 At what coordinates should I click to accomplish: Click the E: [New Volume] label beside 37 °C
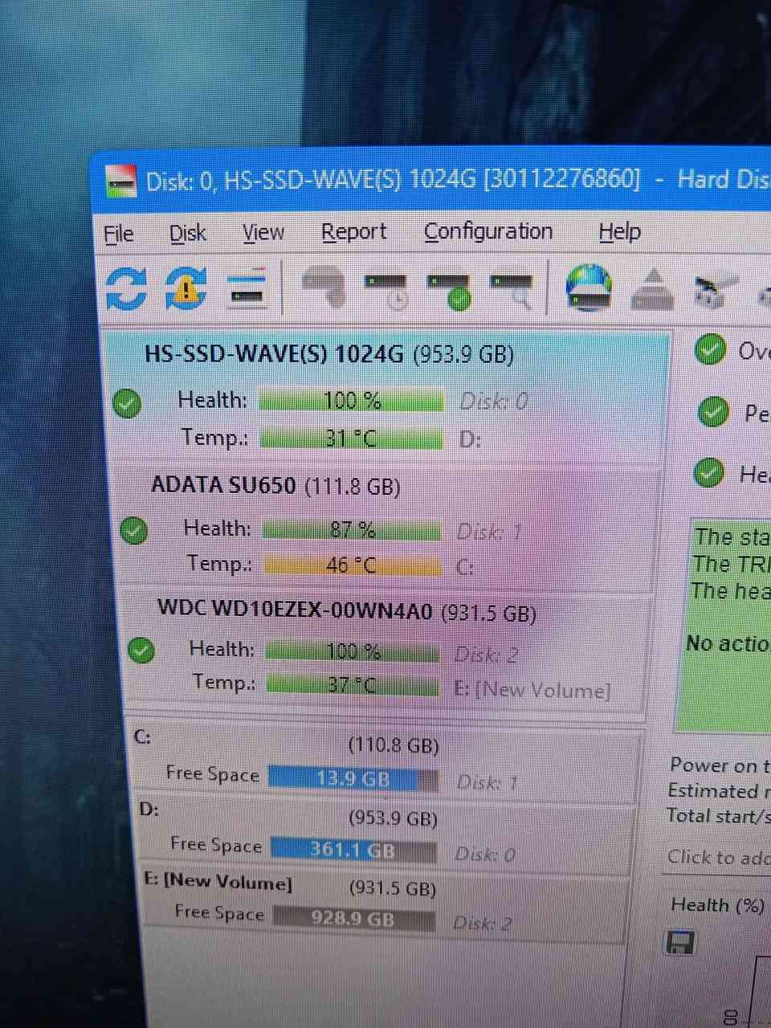532,690
